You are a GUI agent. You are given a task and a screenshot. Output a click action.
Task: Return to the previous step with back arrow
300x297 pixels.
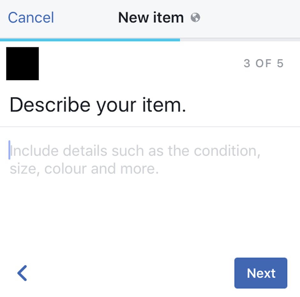point(22,273)
